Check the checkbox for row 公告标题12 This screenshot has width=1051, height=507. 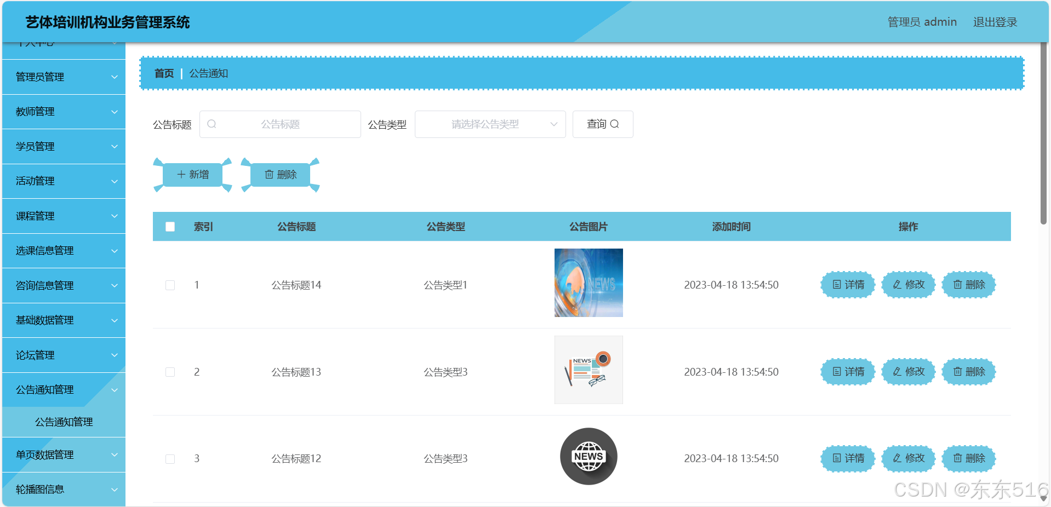[x=170, y=459]
